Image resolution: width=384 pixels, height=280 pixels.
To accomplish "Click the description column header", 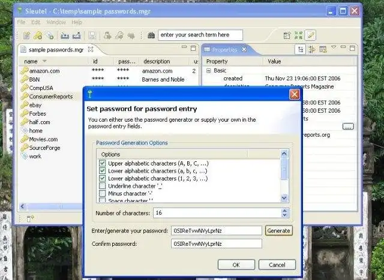I will [x=157, y=61].
